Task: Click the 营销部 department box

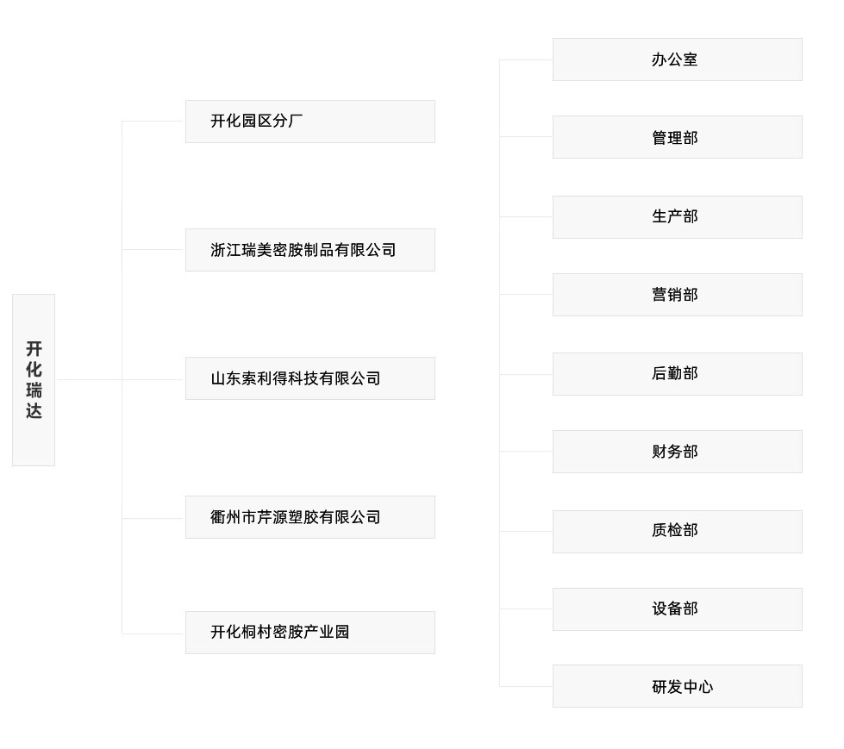Action: [x=677, y=295]
